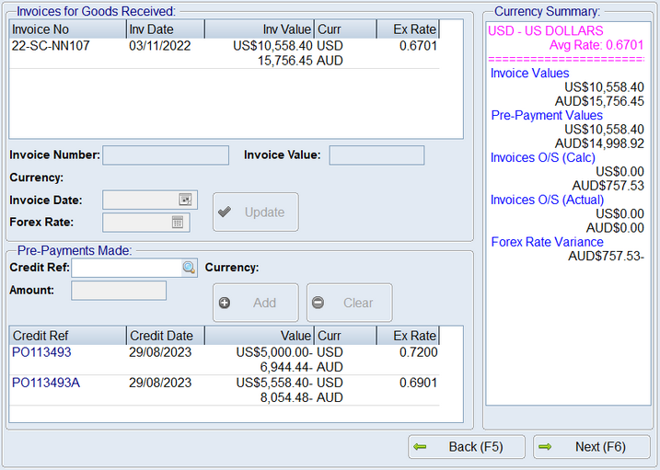Open the PO113493 credit reference link
The image size is (660, 470).
[x=41, y=352]
